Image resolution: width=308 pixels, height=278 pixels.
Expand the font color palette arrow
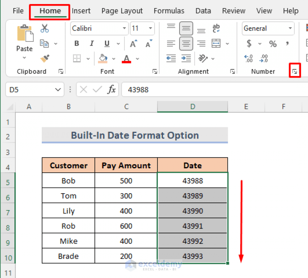coord(137,59)
